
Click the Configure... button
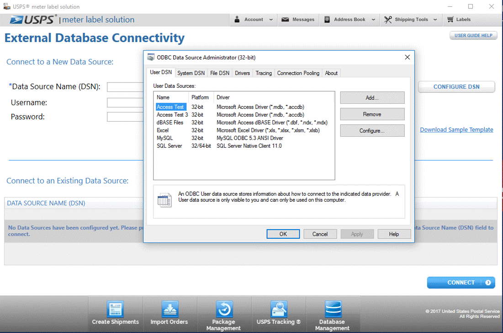click(x=372, y=131)
